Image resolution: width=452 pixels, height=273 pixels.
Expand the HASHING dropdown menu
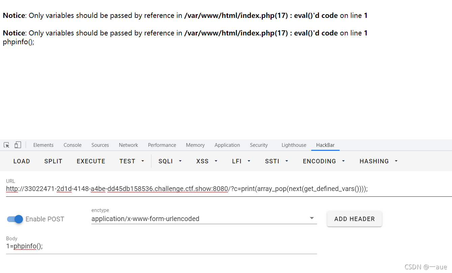coord(379,161)
